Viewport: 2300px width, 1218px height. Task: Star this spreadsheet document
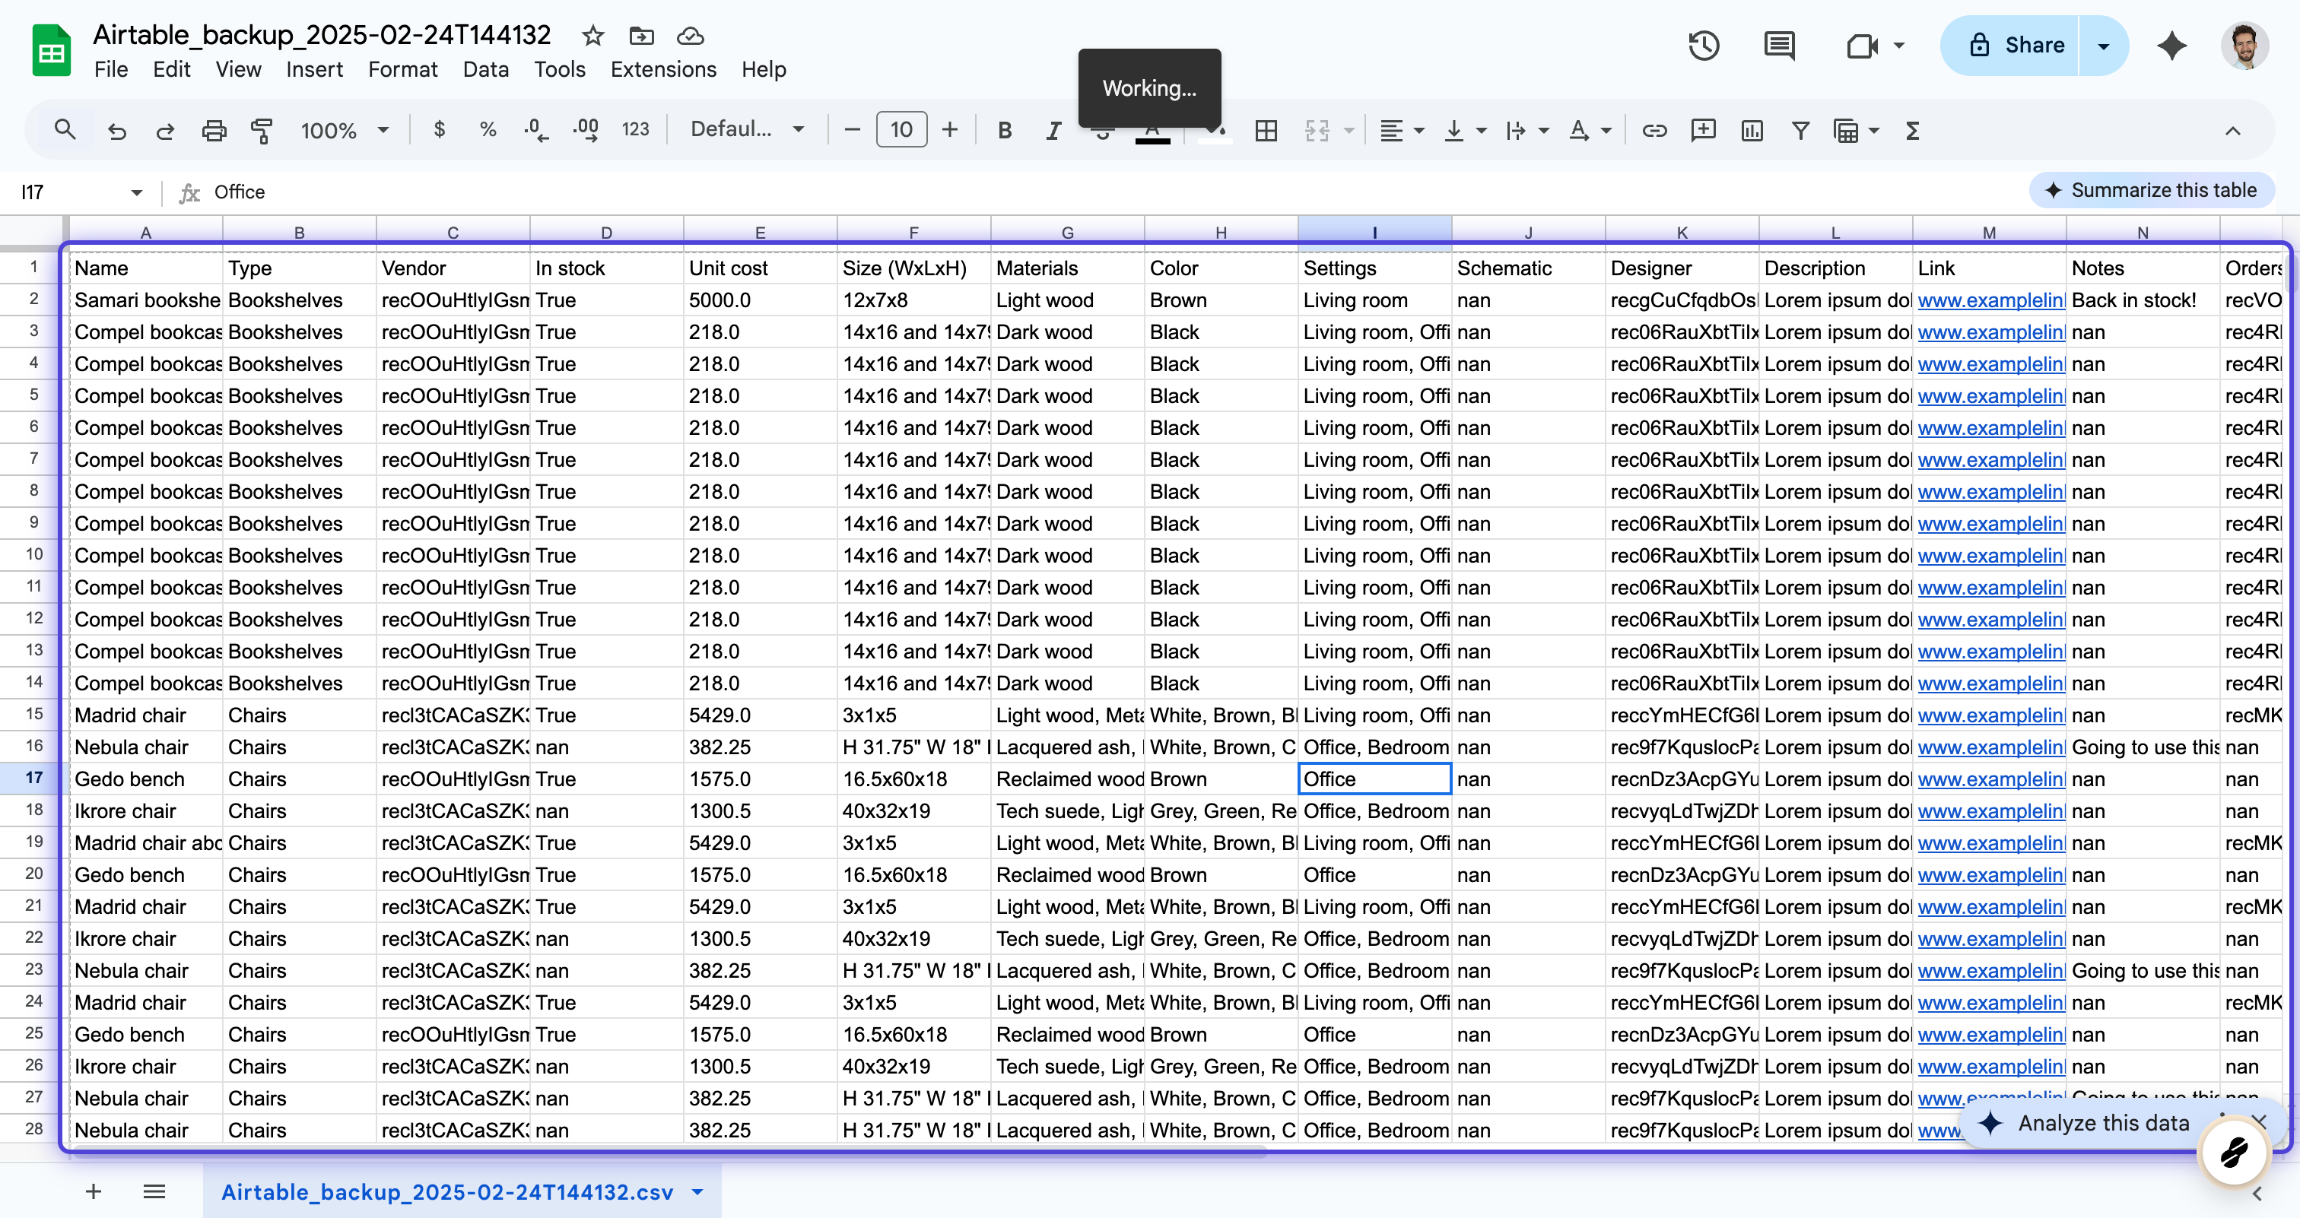point(592,36)
